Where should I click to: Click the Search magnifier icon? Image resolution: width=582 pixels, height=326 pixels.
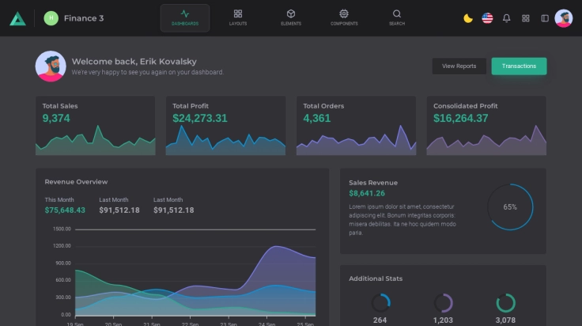[397, 17]
